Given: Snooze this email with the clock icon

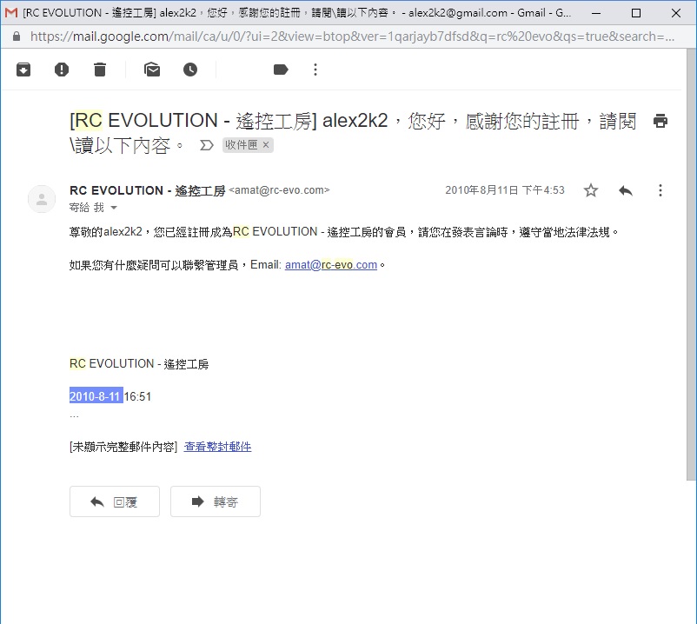Looking at the screenshot, I should 190,70.
